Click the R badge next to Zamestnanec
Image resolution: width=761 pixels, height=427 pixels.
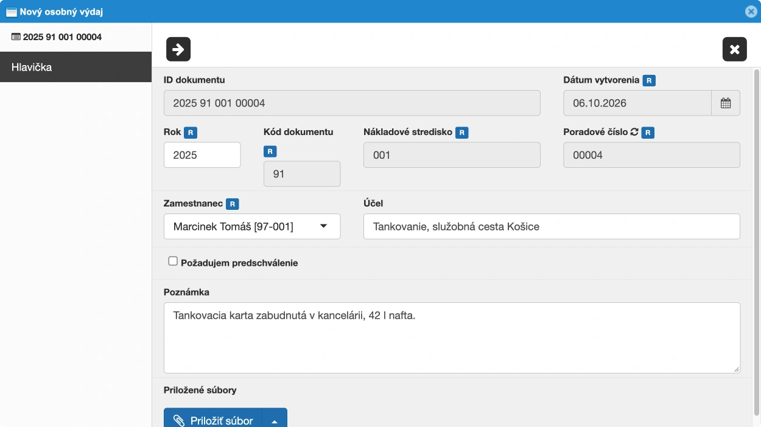pyautogui.click(x=233, y=204)
